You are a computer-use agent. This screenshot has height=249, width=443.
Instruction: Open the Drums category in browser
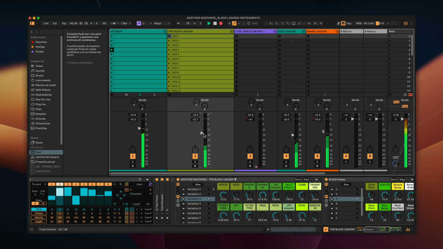tap(39, 76)
